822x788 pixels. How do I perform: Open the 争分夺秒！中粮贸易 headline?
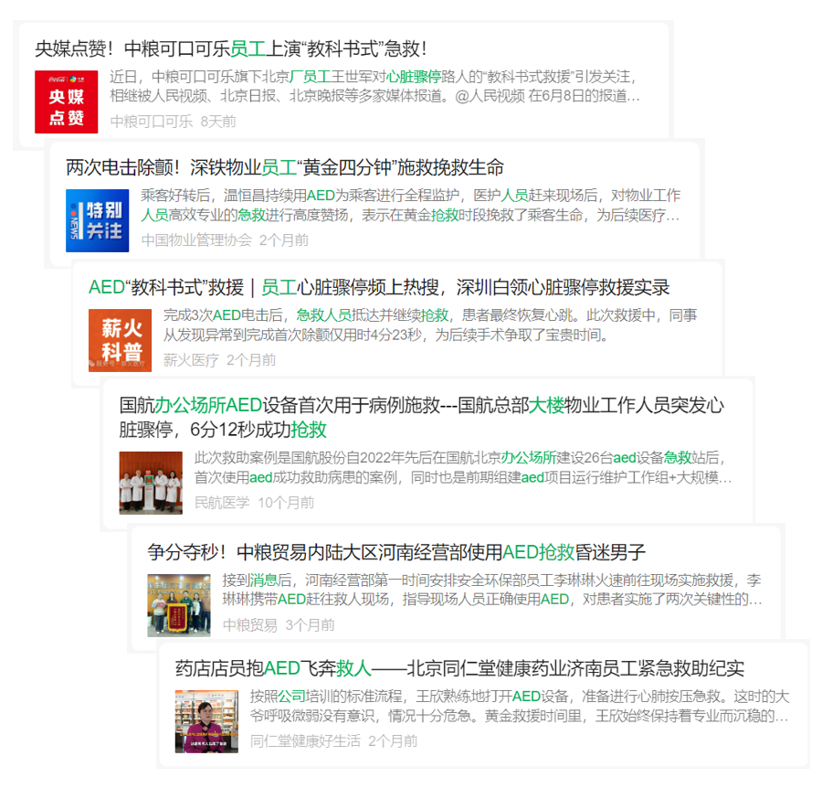[395, 552]
